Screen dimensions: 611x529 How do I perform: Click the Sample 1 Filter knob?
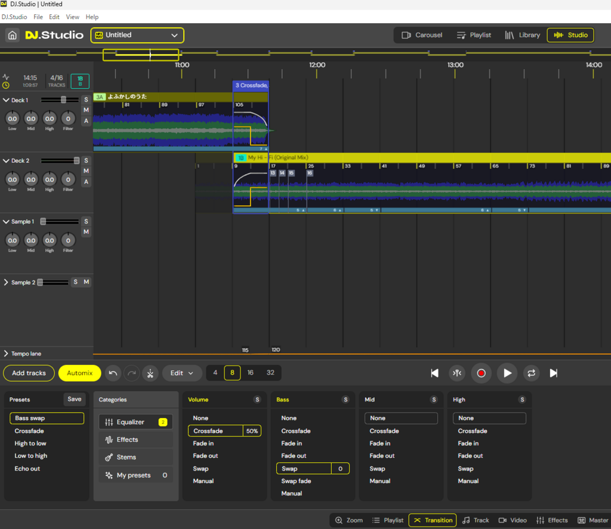68,240
